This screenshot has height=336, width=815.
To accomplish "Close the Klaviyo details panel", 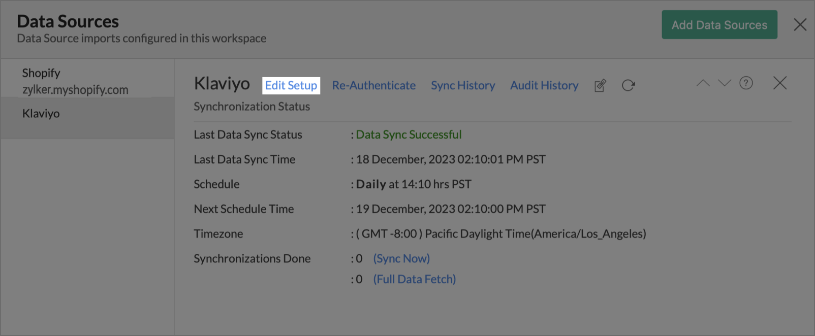I will tap(779, 83).
